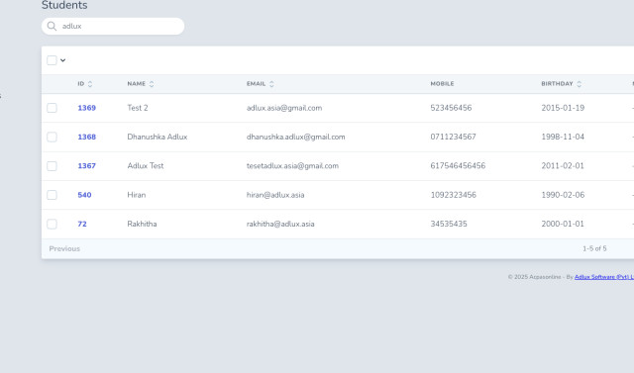Click email tesetadlux.asia@gmail.com
Image resolution: width=634 pixels, height=373 pixels.
tap(293, 166)
